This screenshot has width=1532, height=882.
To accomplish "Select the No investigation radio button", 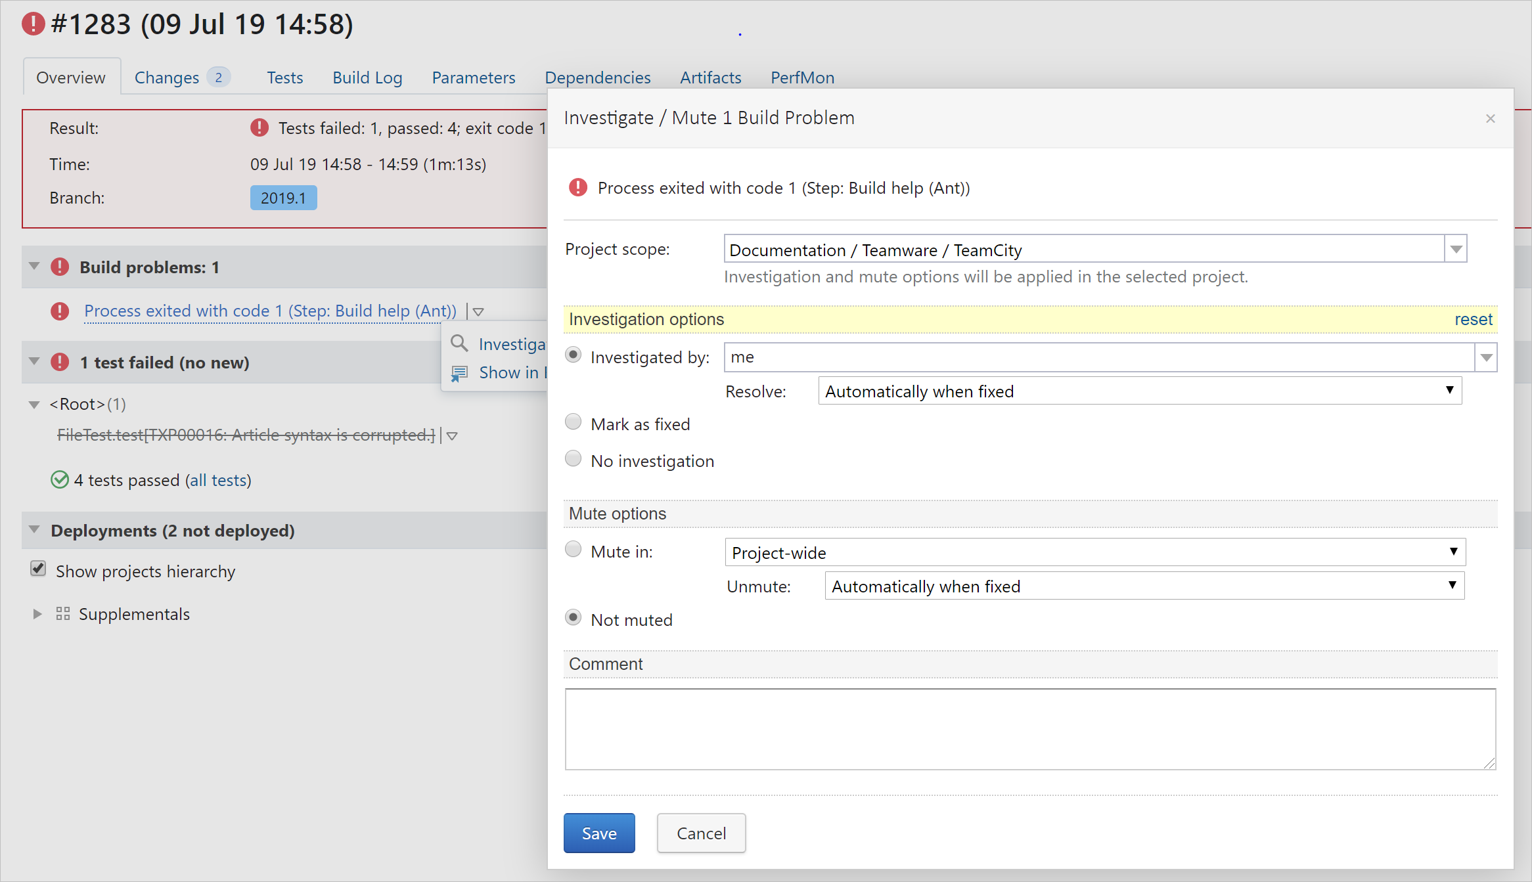I will 574,460.
